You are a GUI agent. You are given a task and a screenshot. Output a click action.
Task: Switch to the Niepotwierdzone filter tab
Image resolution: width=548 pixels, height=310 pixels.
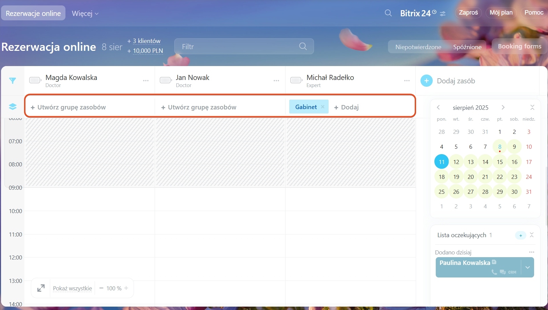(x=418, y=47)
